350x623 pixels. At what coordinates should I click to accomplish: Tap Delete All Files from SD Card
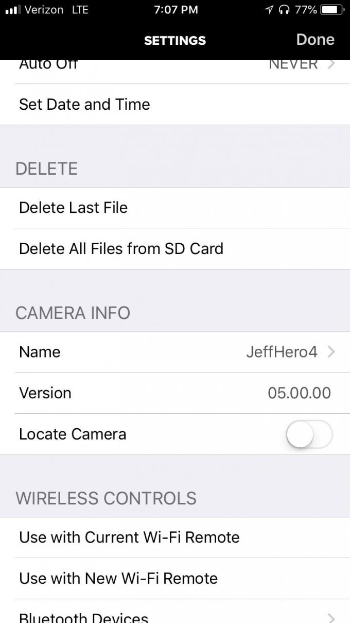[x=175, y=249]
